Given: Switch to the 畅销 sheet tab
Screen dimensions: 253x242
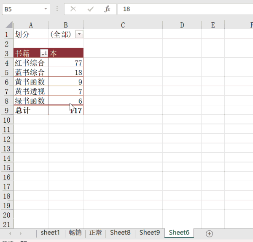Looking at the screenshot, I should [x=75, y=233].
